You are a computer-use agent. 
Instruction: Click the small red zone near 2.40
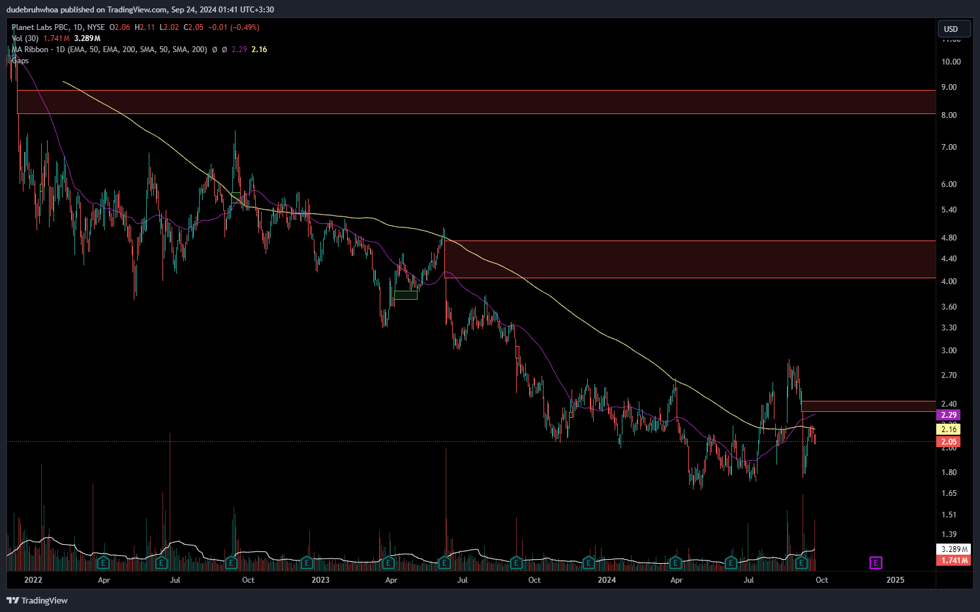[x=868, y=406]
